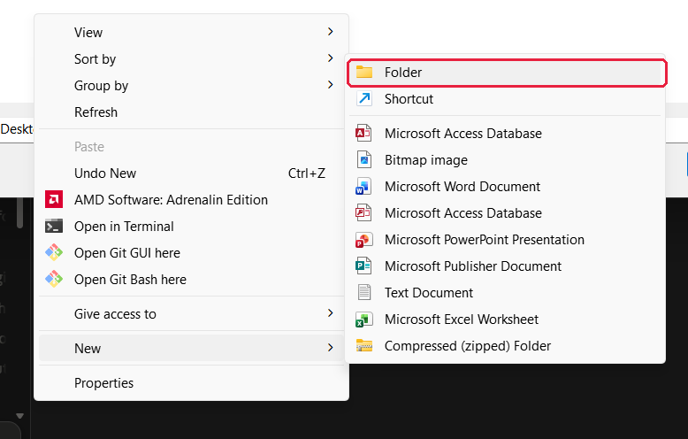This screenshot has height=439, width=688.
Task: Click the Git icon next to Open Git GUI here
Action: (54, 252)
